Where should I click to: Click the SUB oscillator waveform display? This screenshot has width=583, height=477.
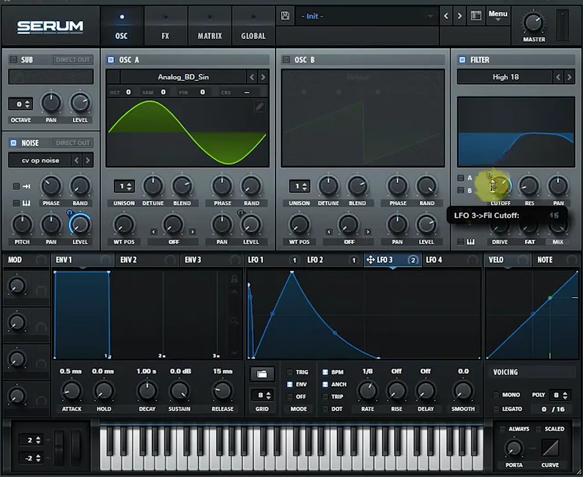tap(51, 76)
